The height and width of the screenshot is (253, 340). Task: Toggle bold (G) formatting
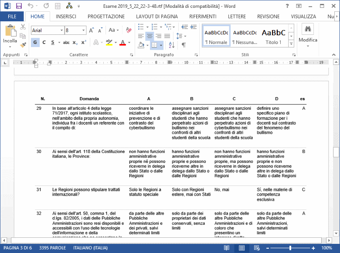click(35, 43)
